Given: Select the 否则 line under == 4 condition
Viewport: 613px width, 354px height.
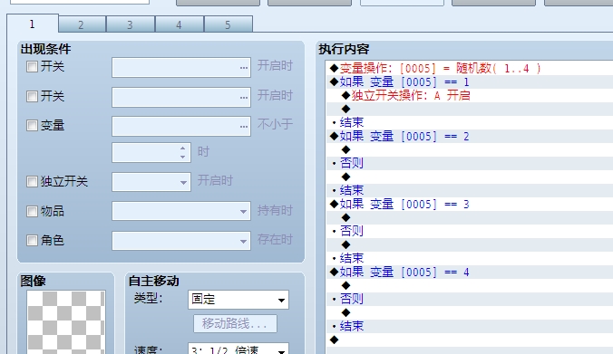Looking at the screenshot, I should [x=469, y=299].
